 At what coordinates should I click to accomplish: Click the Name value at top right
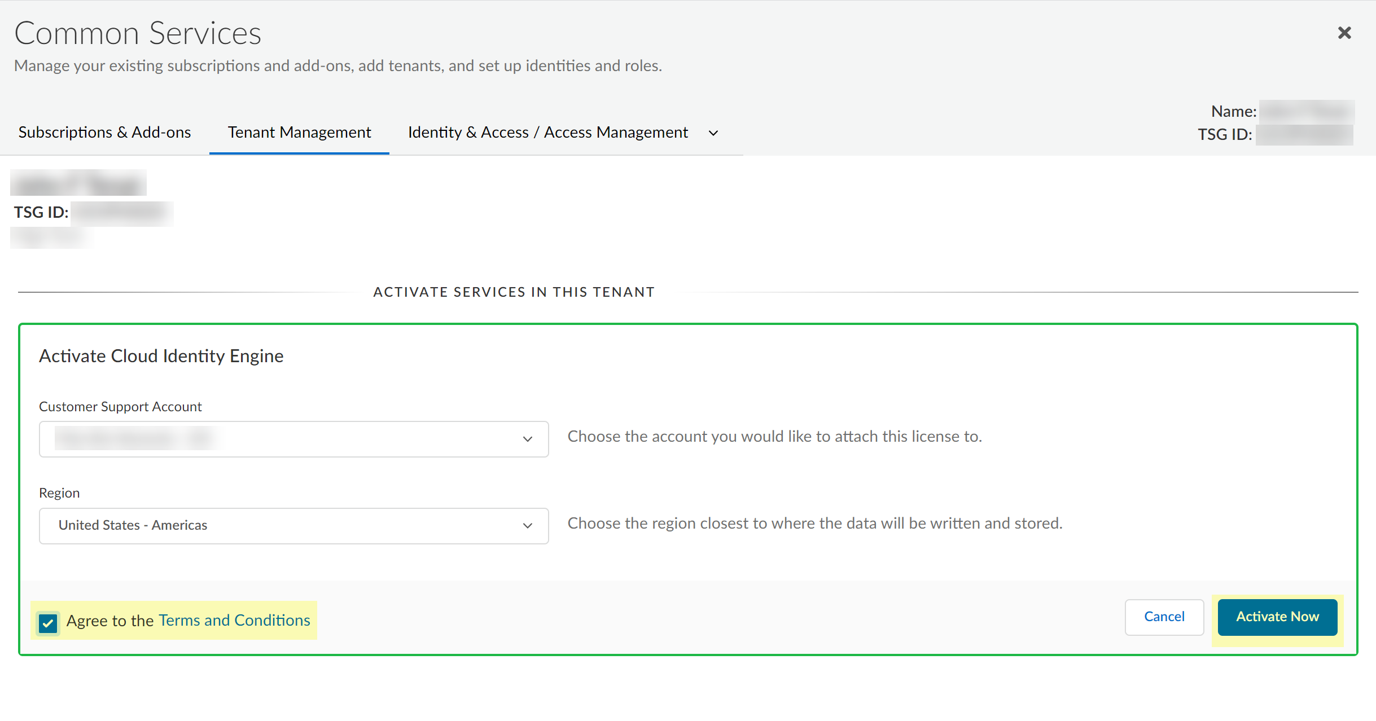(x=1307, y=111)
